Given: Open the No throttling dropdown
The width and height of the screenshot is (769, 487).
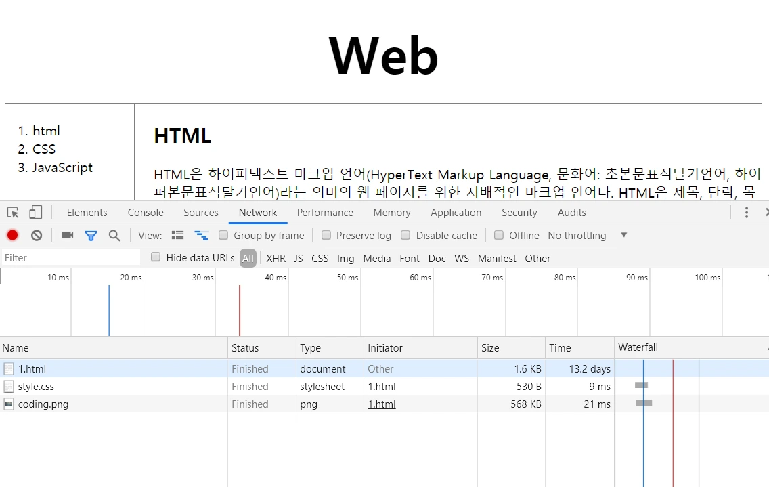Looking at the screenshot, I should (588, 236).
